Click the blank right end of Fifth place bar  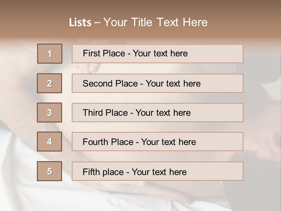coord(215,171)
